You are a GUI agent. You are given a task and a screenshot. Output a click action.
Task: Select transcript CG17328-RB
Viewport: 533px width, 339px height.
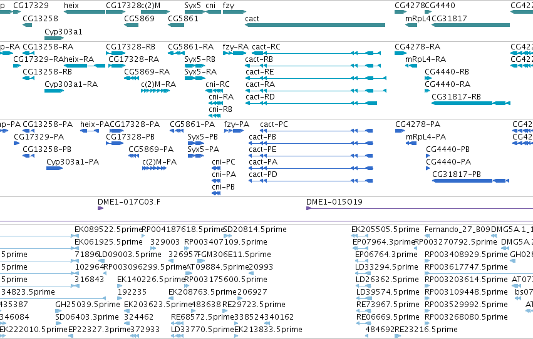click(130, 46)
